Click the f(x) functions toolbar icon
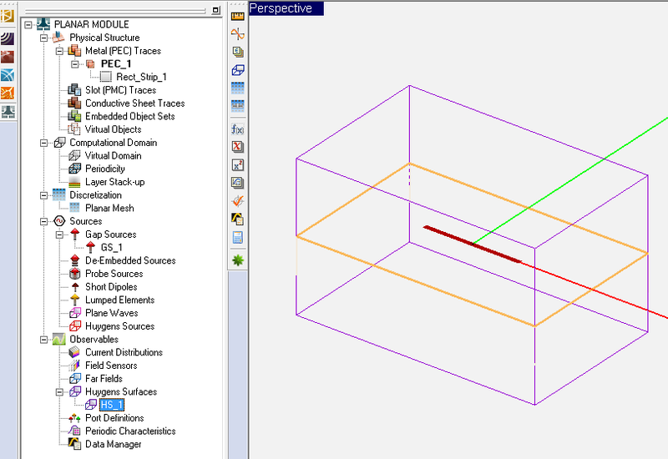668x459 pixels. [237, 129]
